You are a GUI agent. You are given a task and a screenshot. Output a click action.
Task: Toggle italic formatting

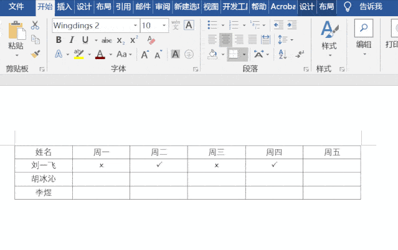[72, 40]
